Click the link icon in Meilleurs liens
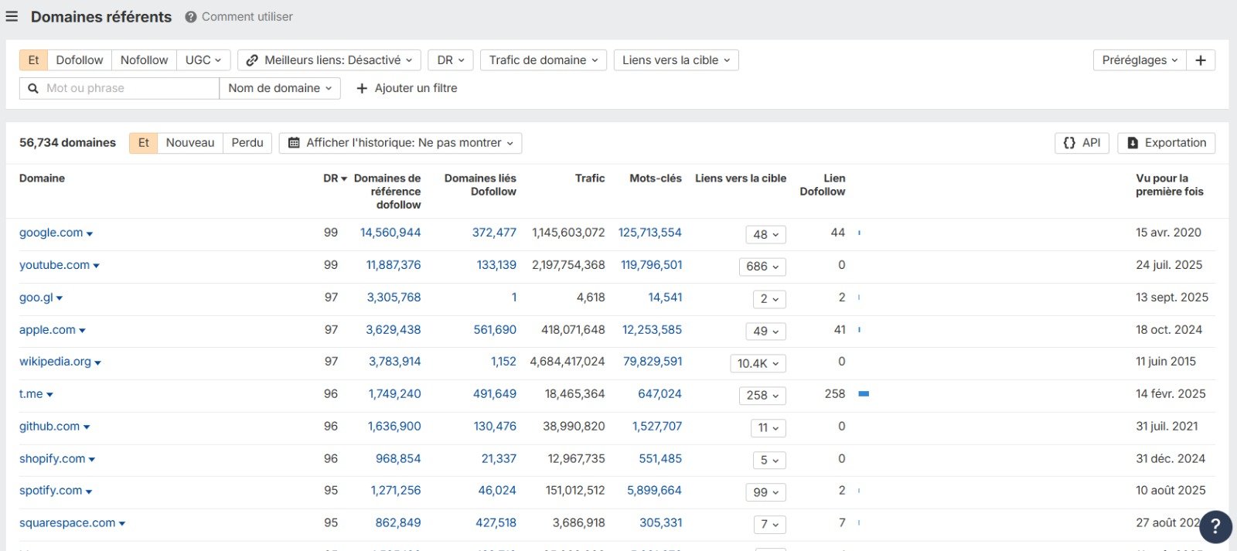Screen dimensions: 1237x551 tap(251, 60)
